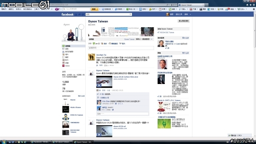Open the Cris Chen commenter link
This screenshot has height=144, width=256.
click(x=106, y=101)
